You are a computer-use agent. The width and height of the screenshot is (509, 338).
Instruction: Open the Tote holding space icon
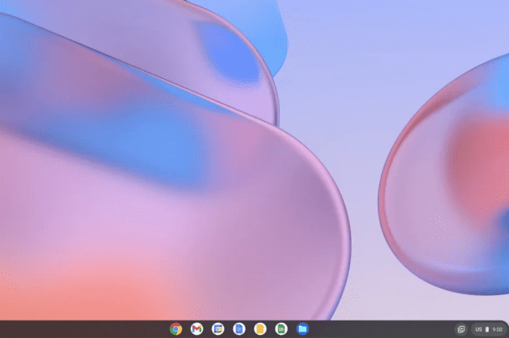click(x=461, y=329)
